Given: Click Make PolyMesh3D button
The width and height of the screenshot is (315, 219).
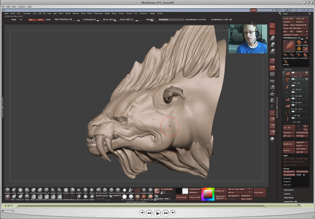Looking at the screenshot, I should tap(299, 25).
